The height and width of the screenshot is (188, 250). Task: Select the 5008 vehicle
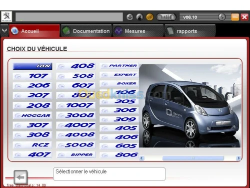[x=76, y=145]
